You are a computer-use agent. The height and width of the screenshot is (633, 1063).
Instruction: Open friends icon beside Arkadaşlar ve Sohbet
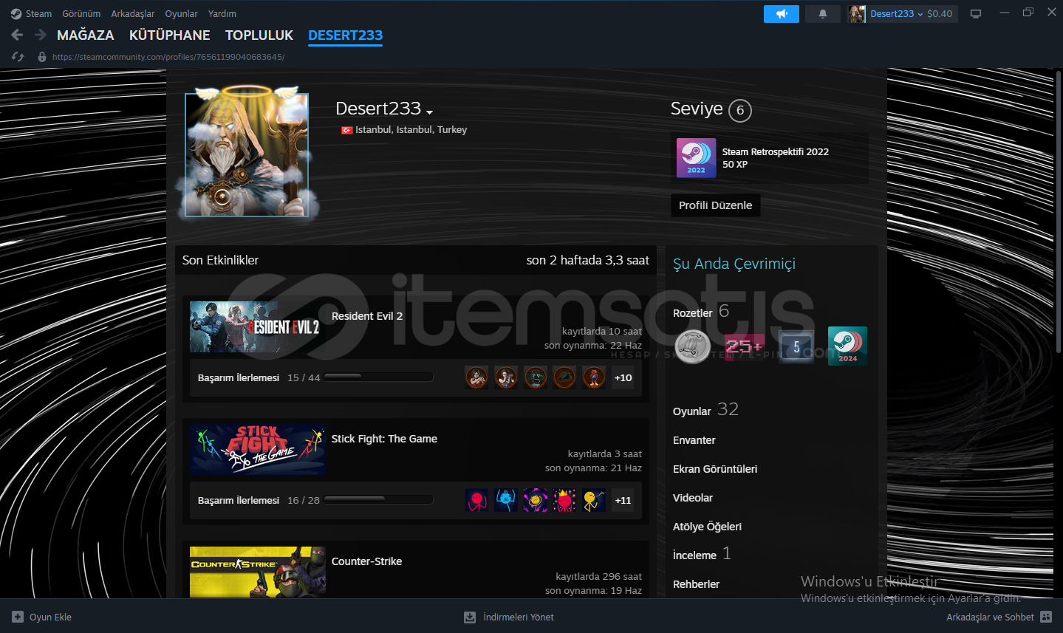coord(1046,617)
